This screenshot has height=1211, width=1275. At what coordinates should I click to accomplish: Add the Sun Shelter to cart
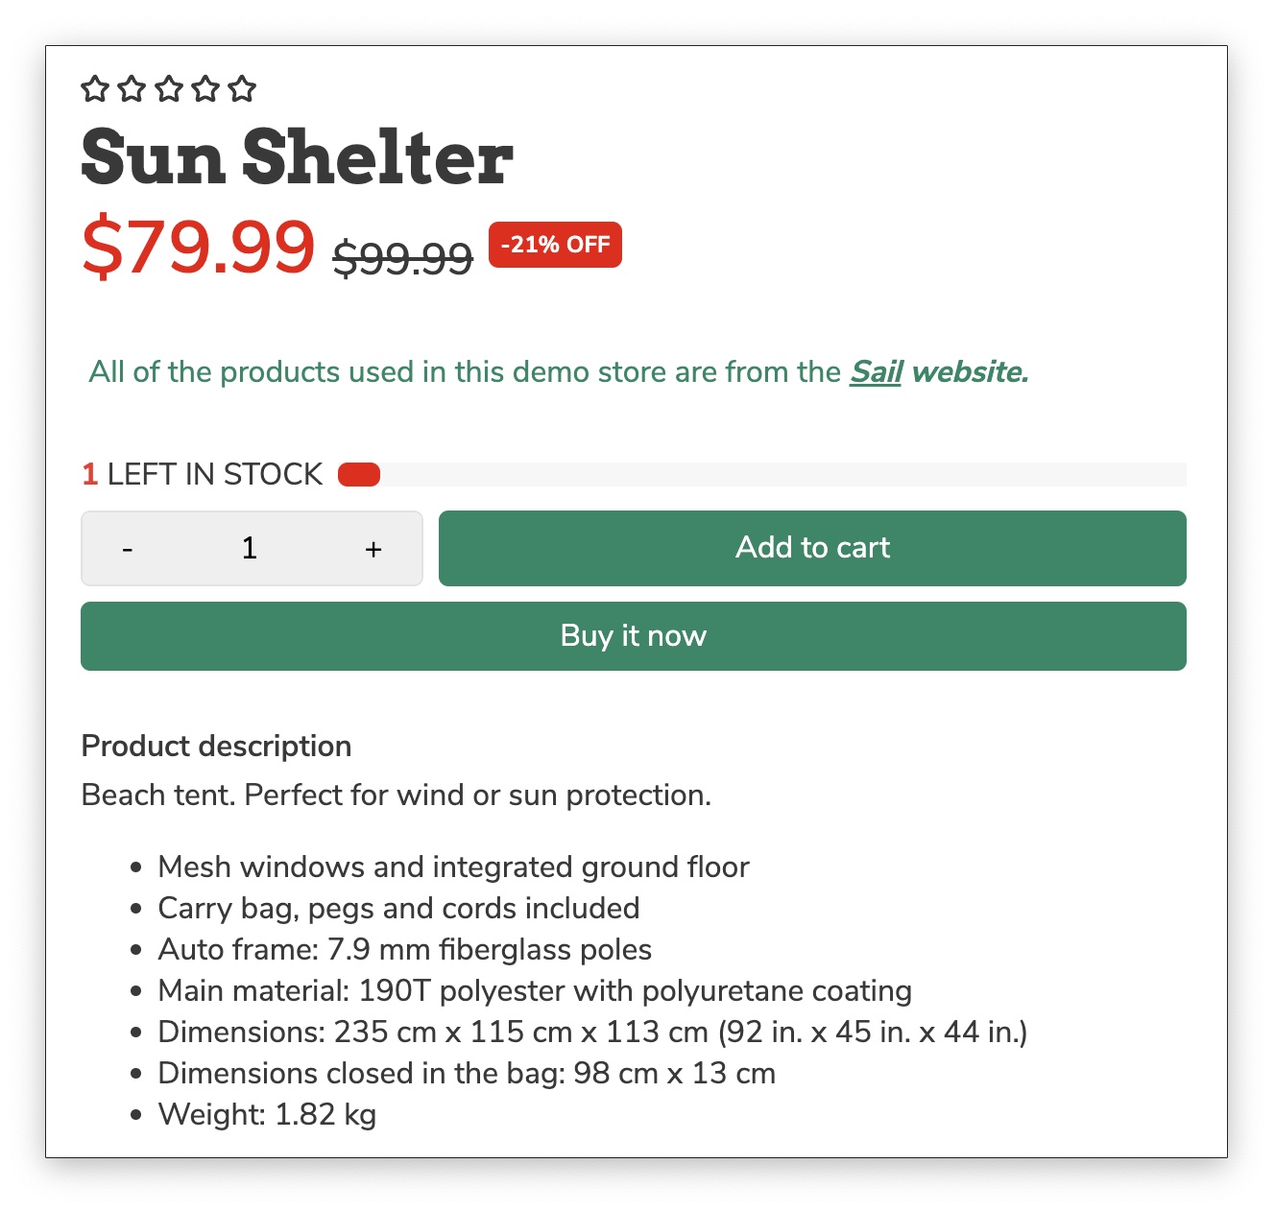click(x=812, y=548)
